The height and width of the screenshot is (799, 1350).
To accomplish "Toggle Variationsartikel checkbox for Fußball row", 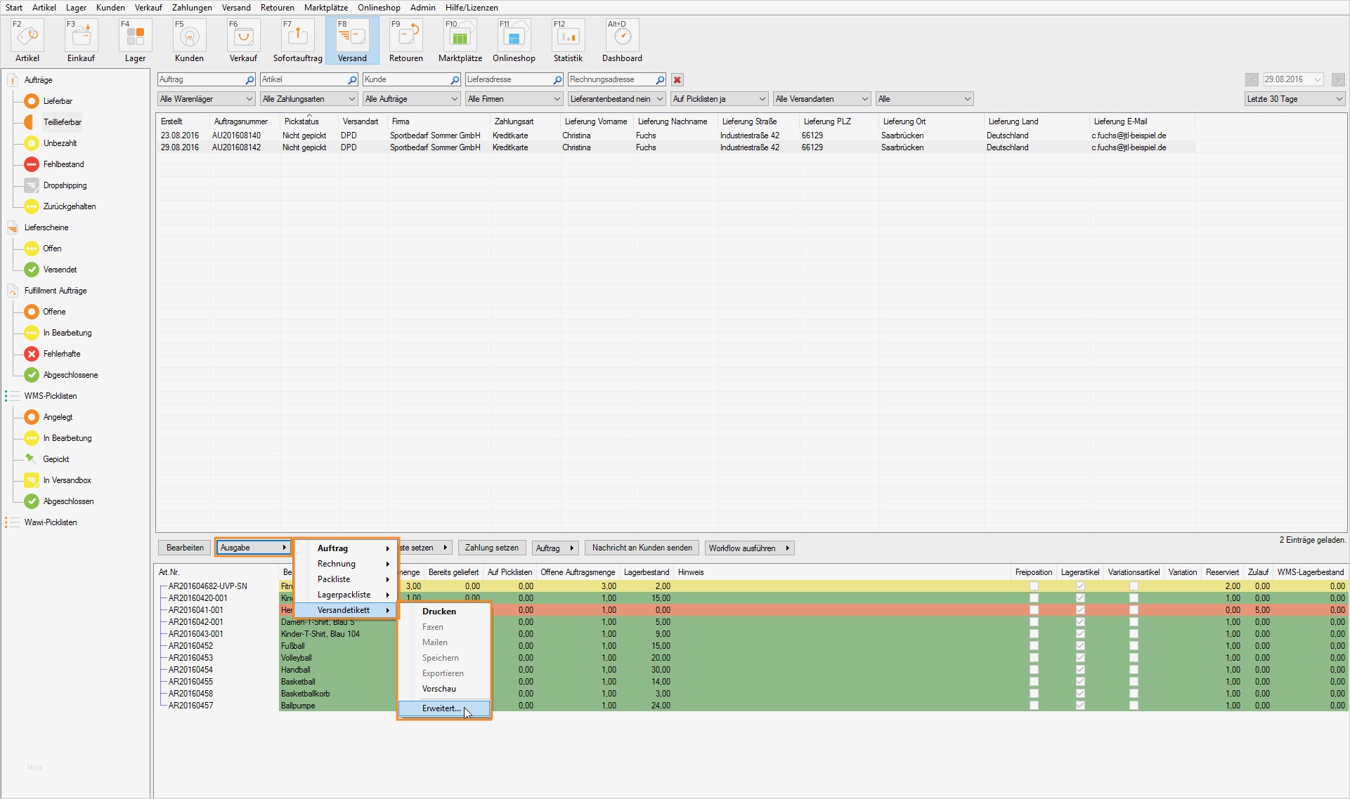I will [x=1134, y=646].
